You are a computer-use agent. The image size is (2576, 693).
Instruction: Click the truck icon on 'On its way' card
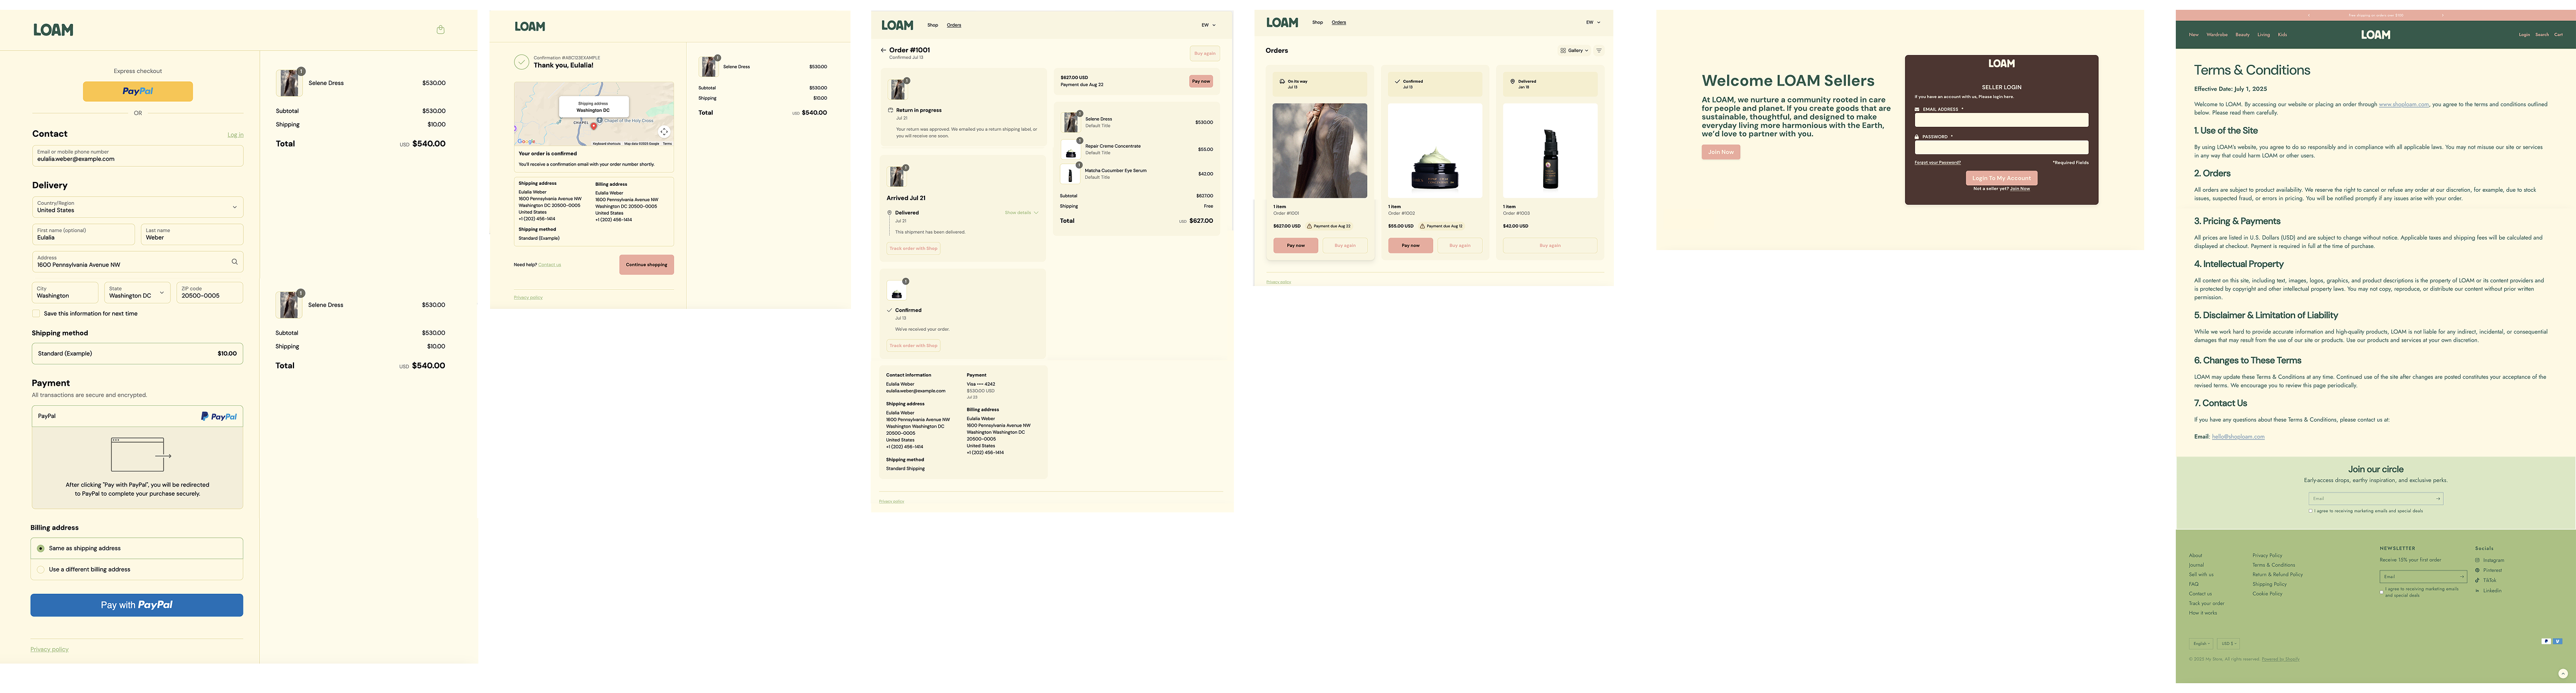coord(1283,81)
